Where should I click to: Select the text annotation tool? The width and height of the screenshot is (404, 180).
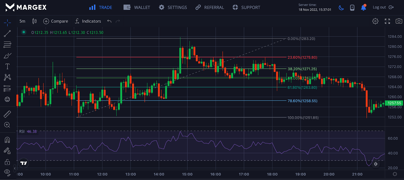click(x=7, y=66)
